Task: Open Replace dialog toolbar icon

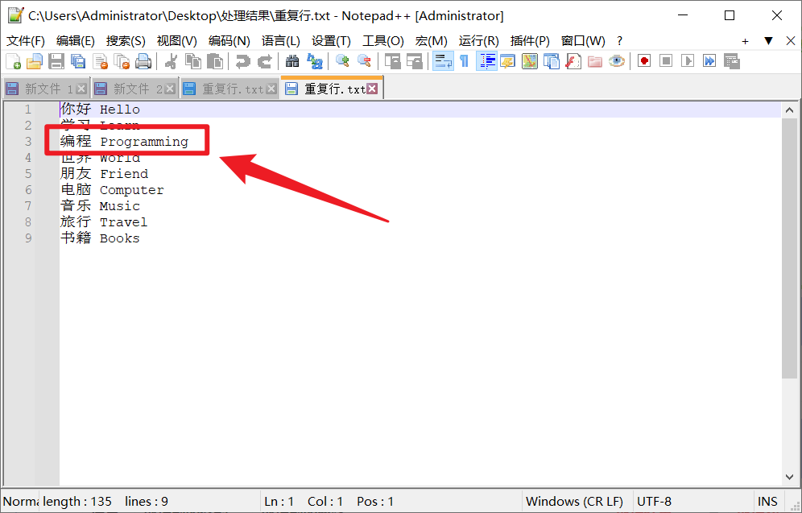Action: point(314,61)
